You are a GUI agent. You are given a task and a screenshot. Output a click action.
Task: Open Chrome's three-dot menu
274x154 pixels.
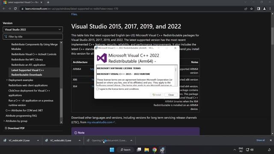(x=270, y=9)
